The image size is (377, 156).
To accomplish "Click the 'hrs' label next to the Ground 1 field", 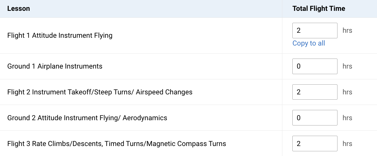I will (x=347, y=66).
